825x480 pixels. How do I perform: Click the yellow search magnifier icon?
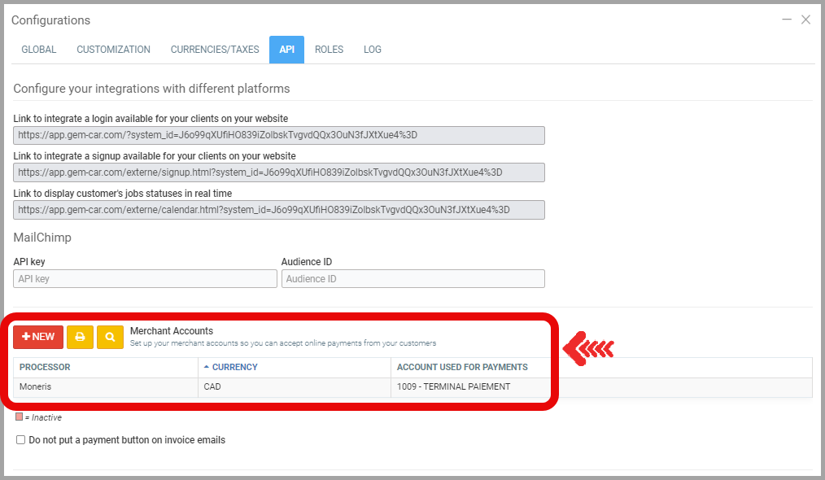110,337
